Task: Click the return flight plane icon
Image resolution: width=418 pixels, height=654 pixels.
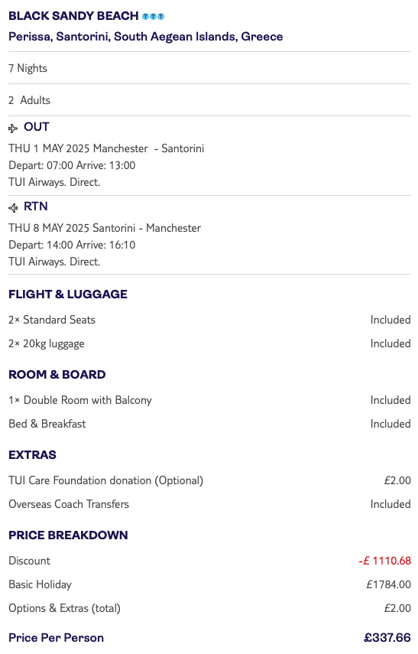Action: [13, 207]
